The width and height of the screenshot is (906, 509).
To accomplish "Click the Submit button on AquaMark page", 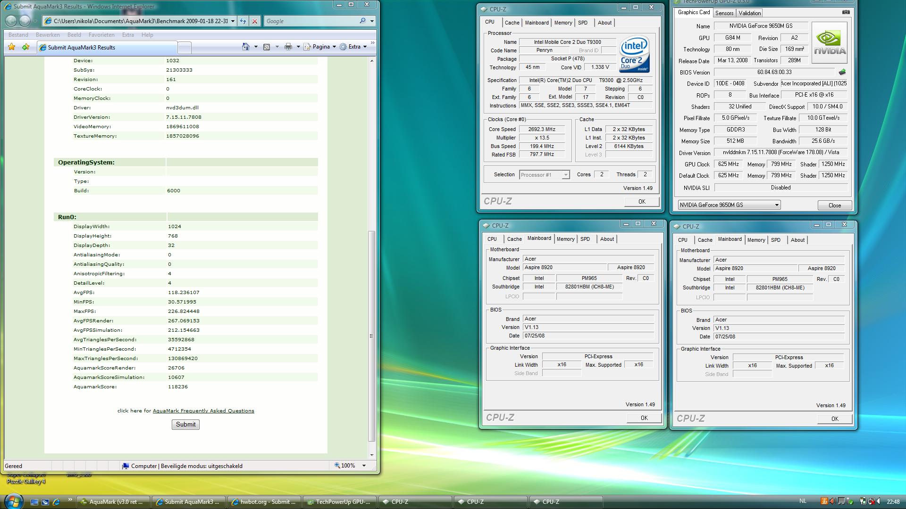I will click(185, 424).
